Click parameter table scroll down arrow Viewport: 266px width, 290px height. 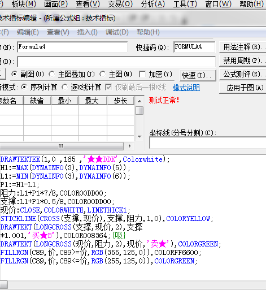click(x=139, y=136)
